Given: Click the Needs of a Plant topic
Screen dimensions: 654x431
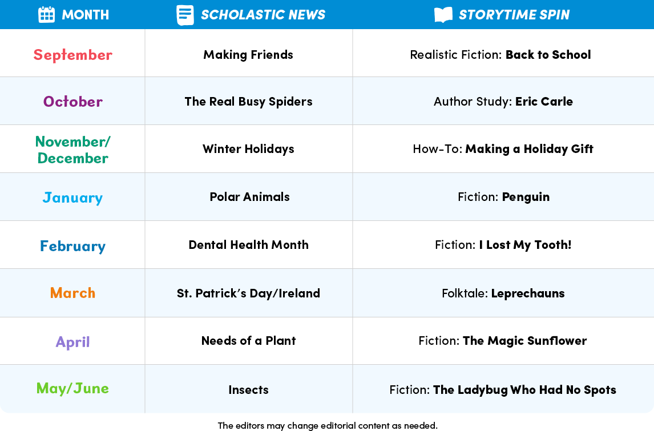Looking at the screenshot, I should (249, 340).
